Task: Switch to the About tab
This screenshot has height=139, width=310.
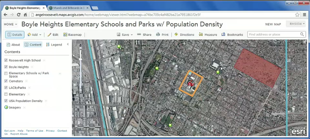Action: coord(13,45)
